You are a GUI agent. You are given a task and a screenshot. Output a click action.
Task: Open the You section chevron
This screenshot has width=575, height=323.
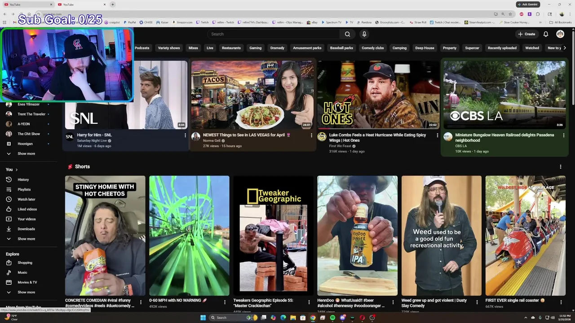point(17,170)
